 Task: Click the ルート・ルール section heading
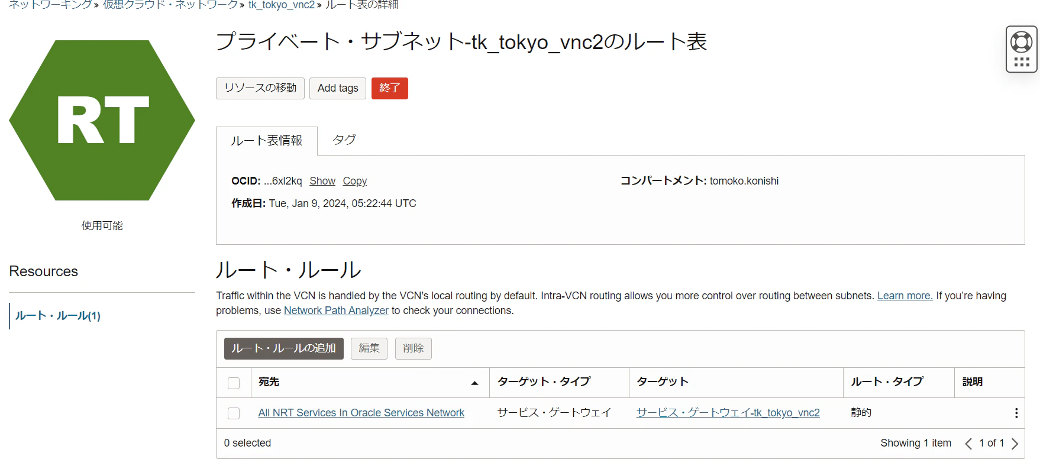[x=289, y=270]
